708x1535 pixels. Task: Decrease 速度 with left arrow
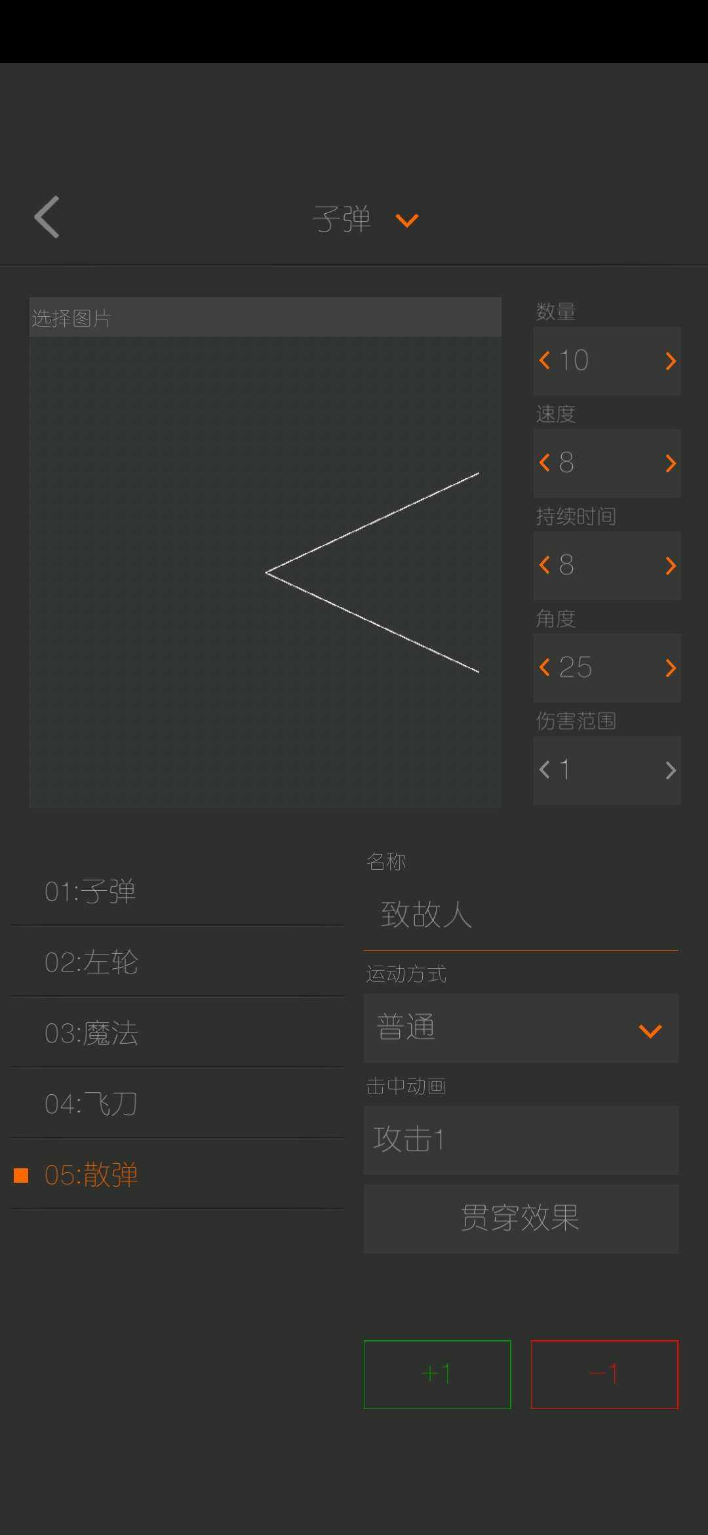pos(544,462)
